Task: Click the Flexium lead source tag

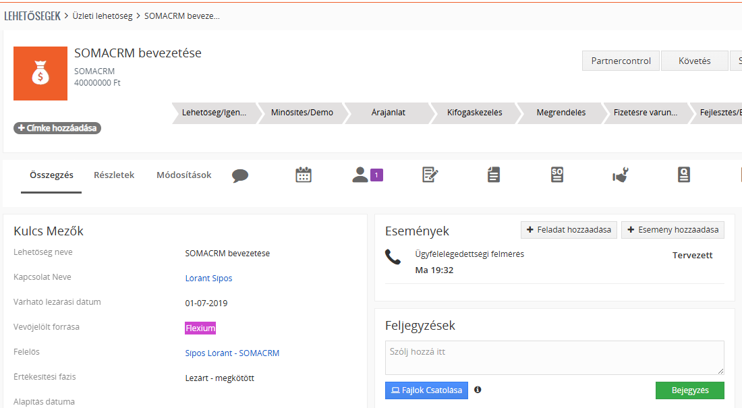Action: click(x=200, y=328)
